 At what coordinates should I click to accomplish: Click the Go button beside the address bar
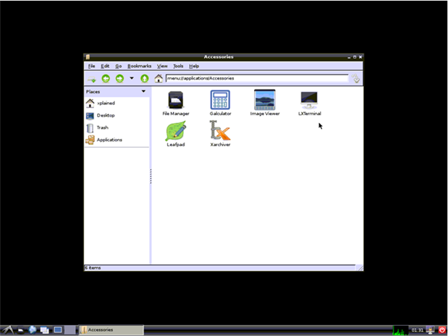[x=356, y=78]
